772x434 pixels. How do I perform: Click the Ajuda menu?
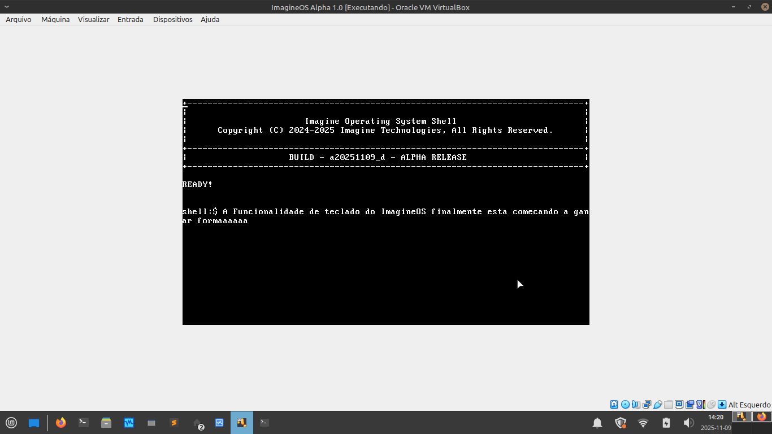click(210, 19)
